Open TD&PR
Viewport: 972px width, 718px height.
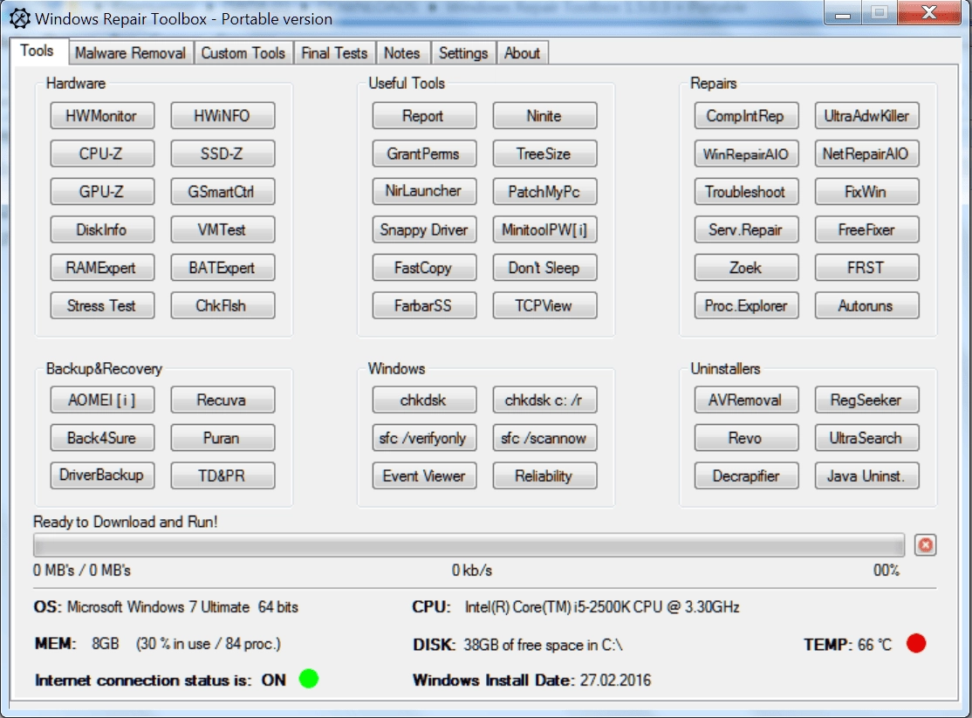tap(222, 475)
